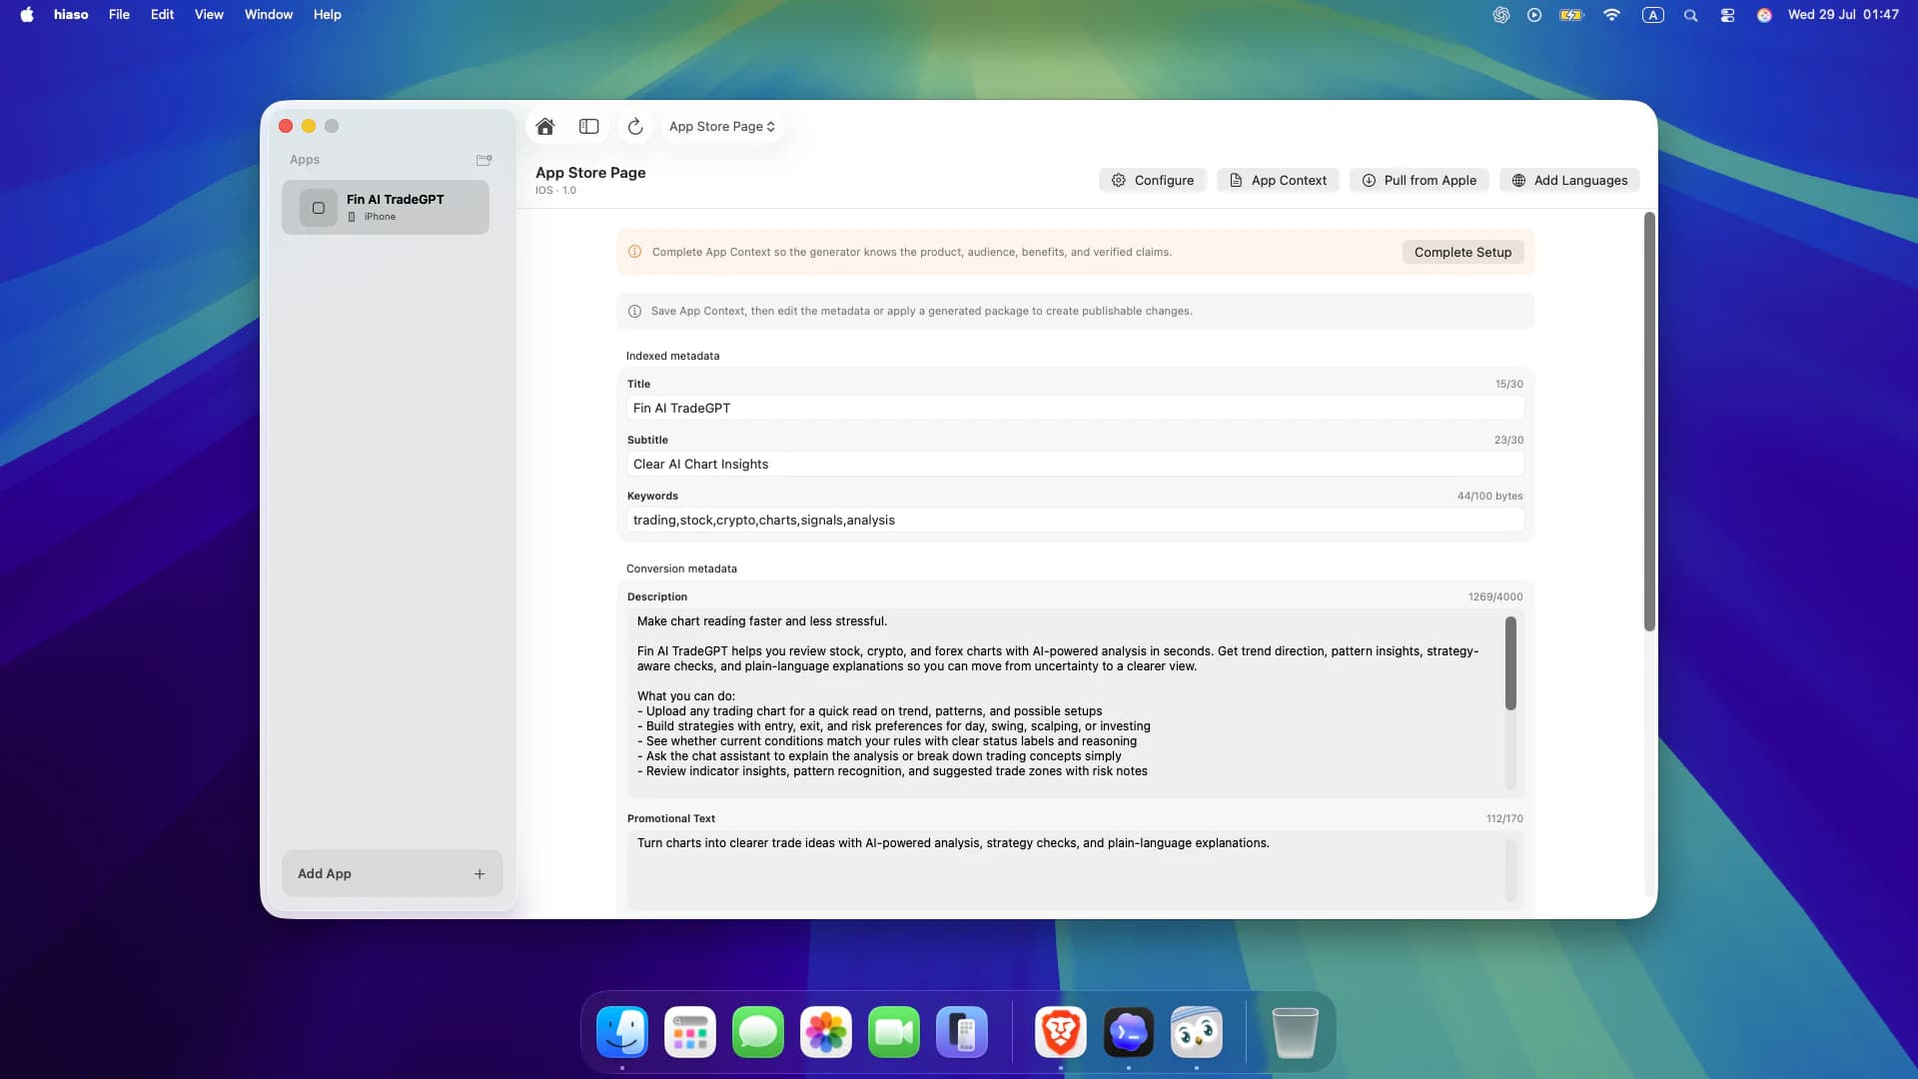Open the Configure settings button
The image size is (1918, 1079).
(1153, 180)
